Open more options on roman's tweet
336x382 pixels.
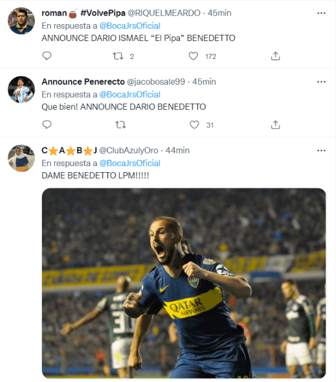pyautogui.click(x=321, y=13)
